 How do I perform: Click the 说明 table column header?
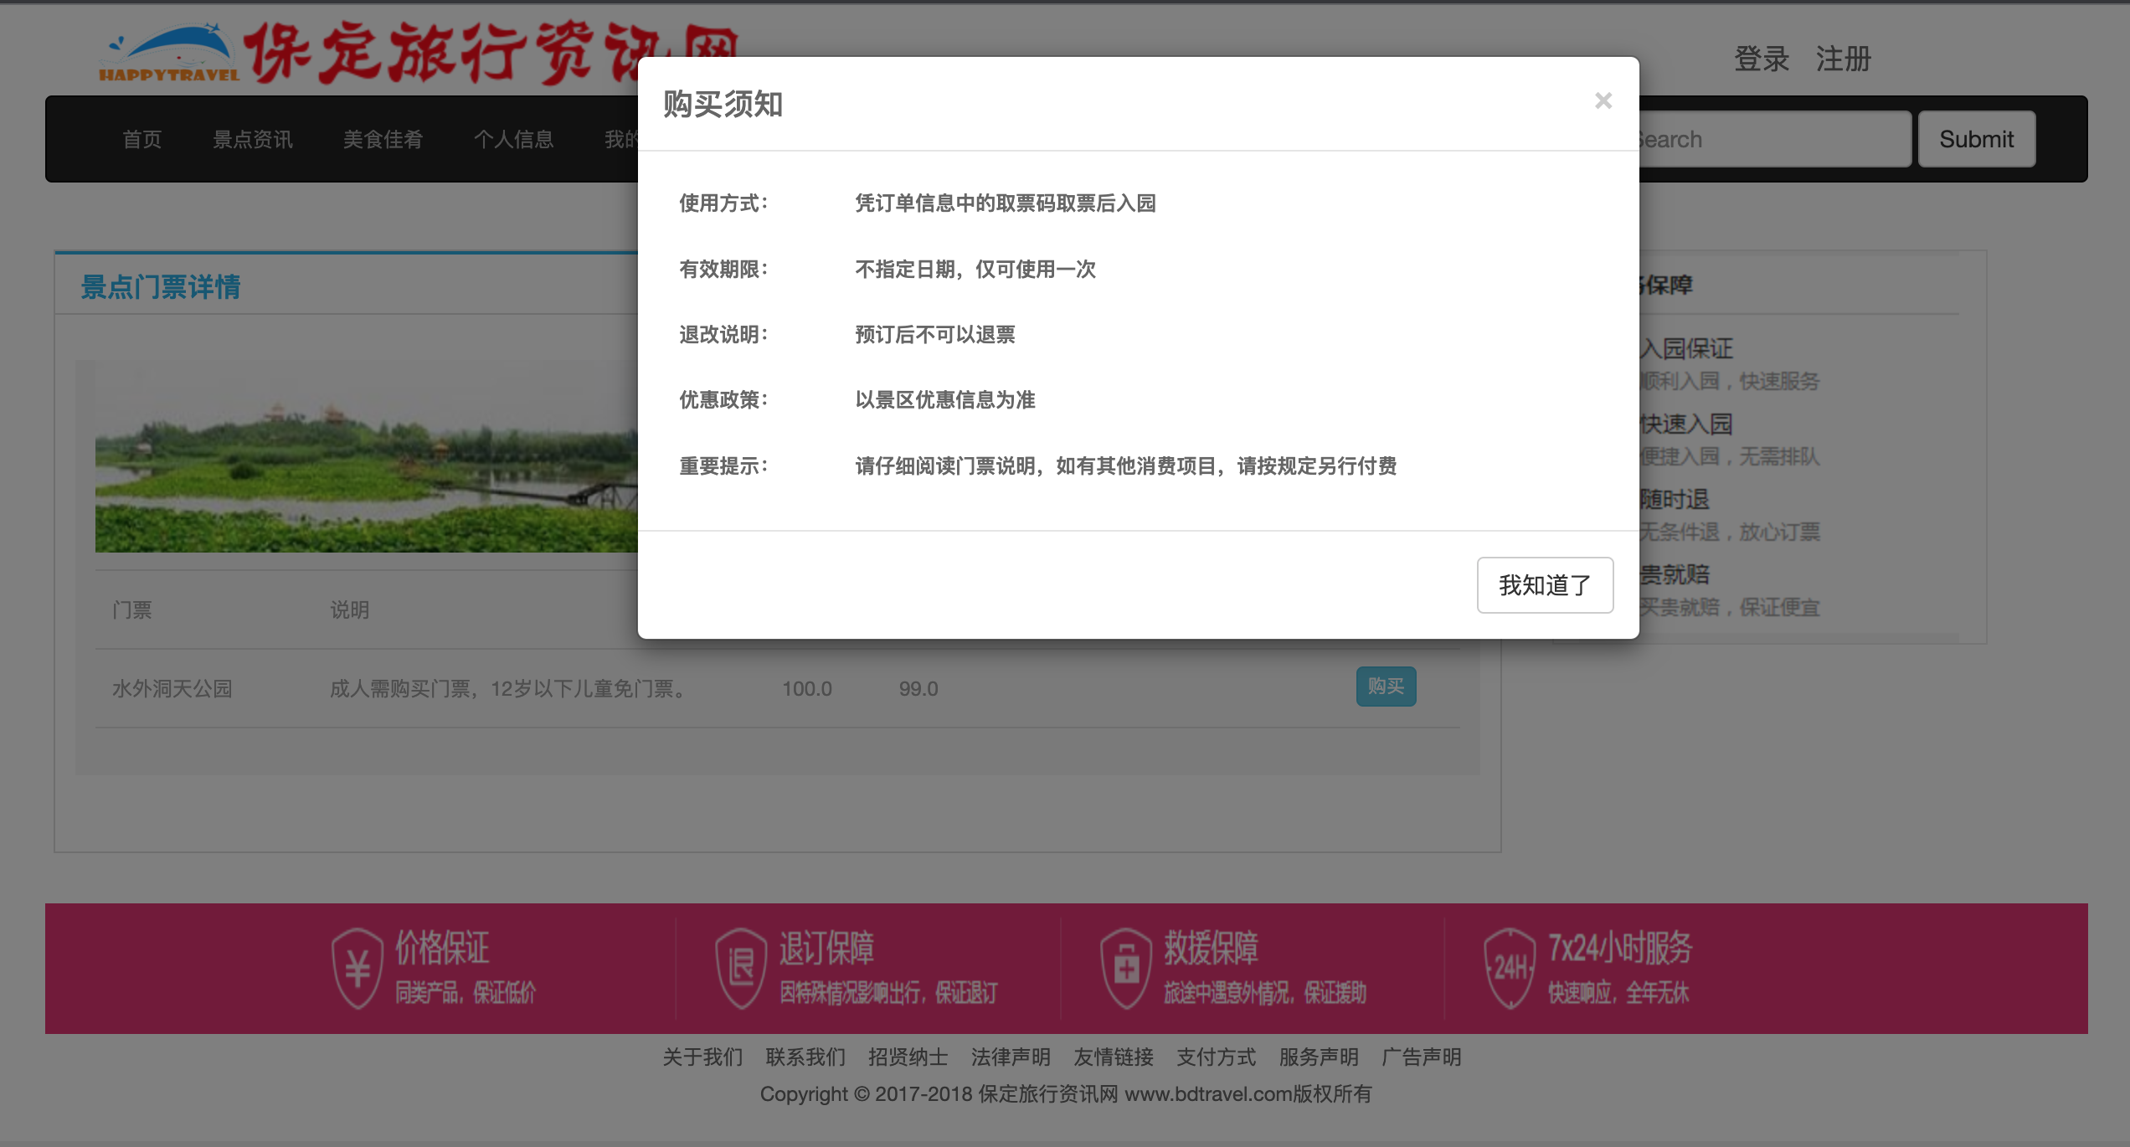click(350, 610)
